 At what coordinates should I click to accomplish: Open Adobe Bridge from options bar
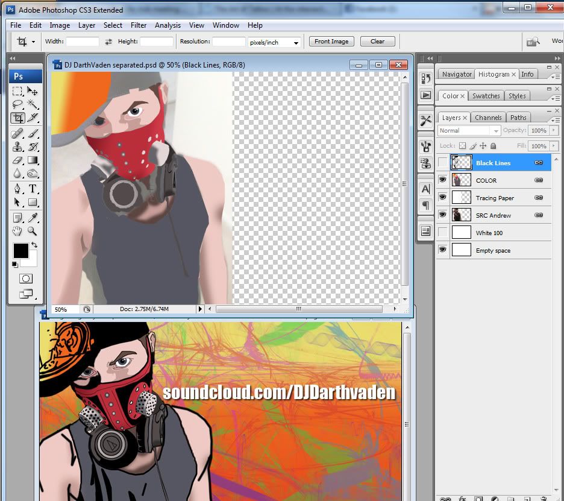533,42
